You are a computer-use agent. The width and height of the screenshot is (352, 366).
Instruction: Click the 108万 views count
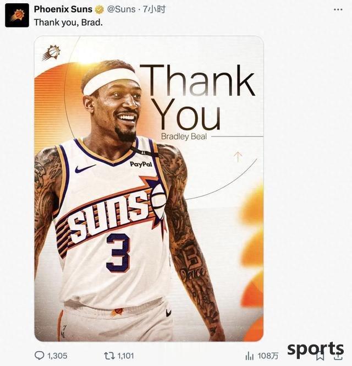[268, 356]
